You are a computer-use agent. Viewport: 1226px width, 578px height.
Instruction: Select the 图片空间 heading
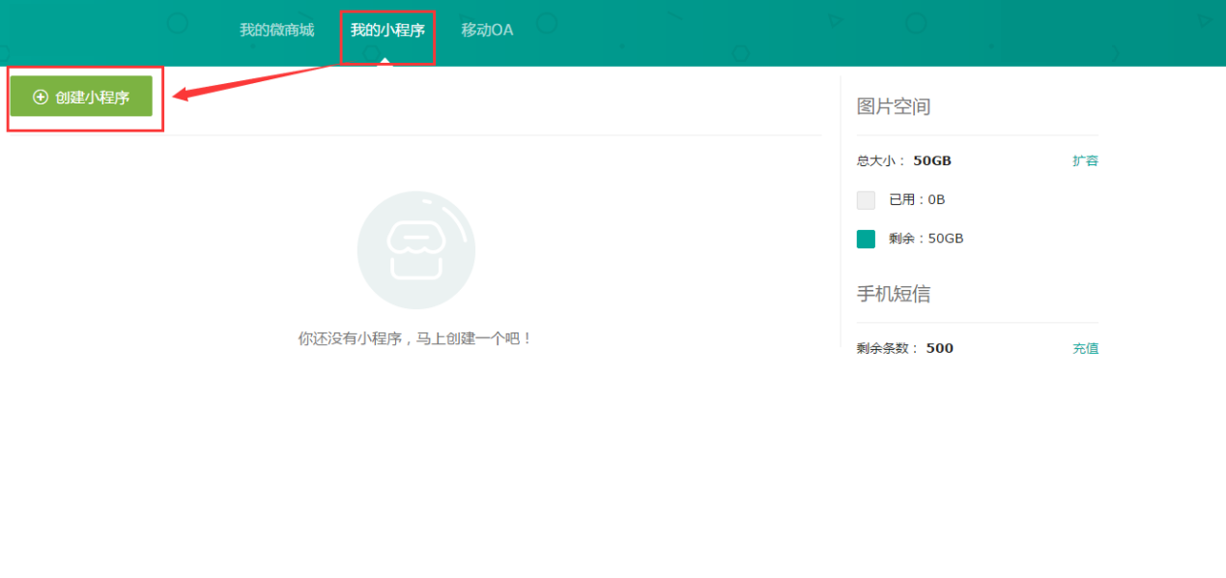[894, 106]
